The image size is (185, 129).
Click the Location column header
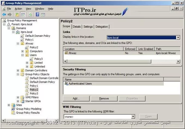pyautogui.click(x=93, y=49)
